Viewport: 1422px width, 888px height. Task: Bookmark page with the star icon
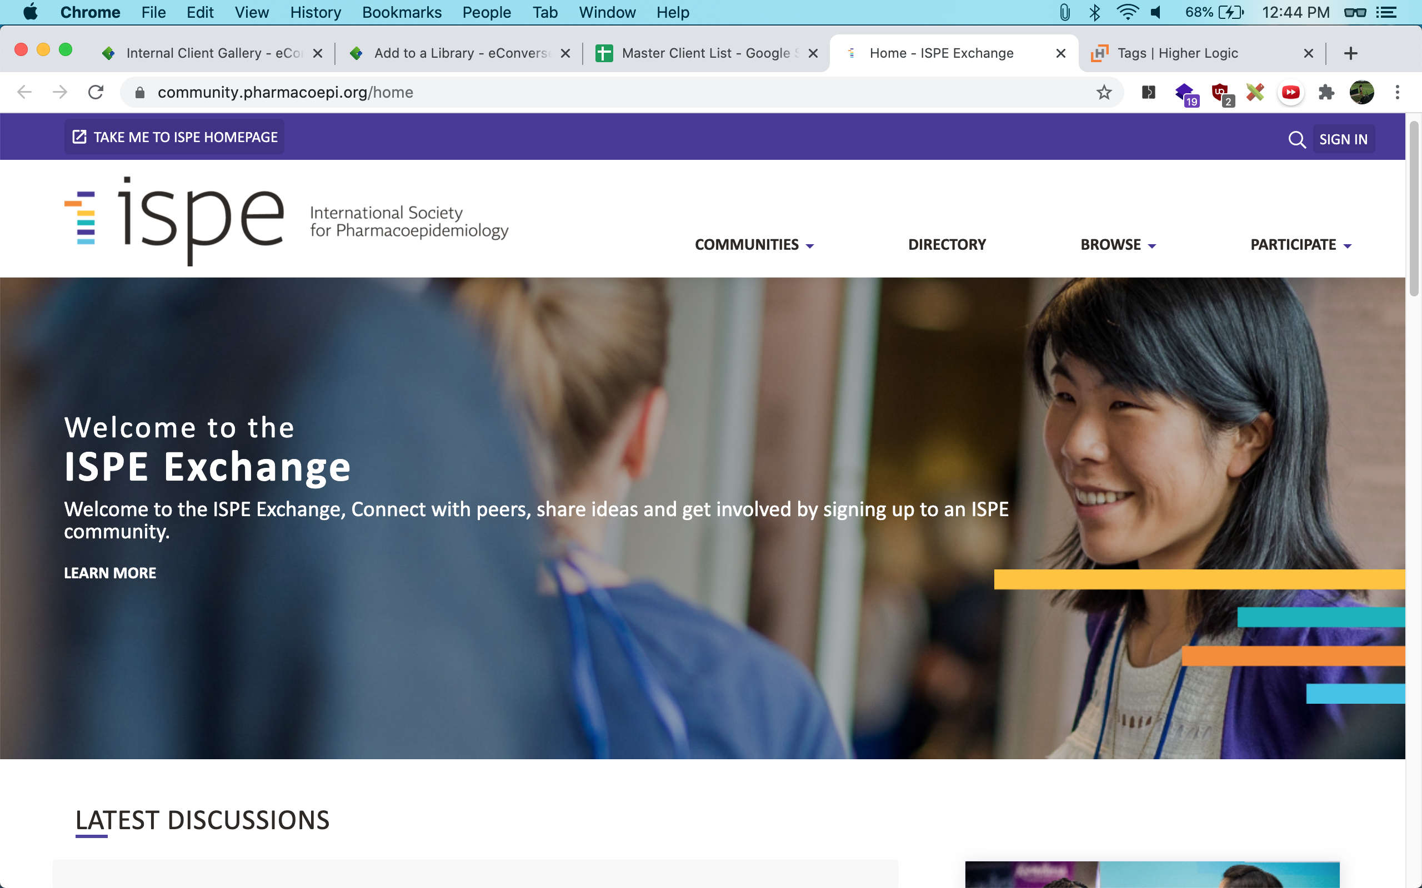[1104, 92]
